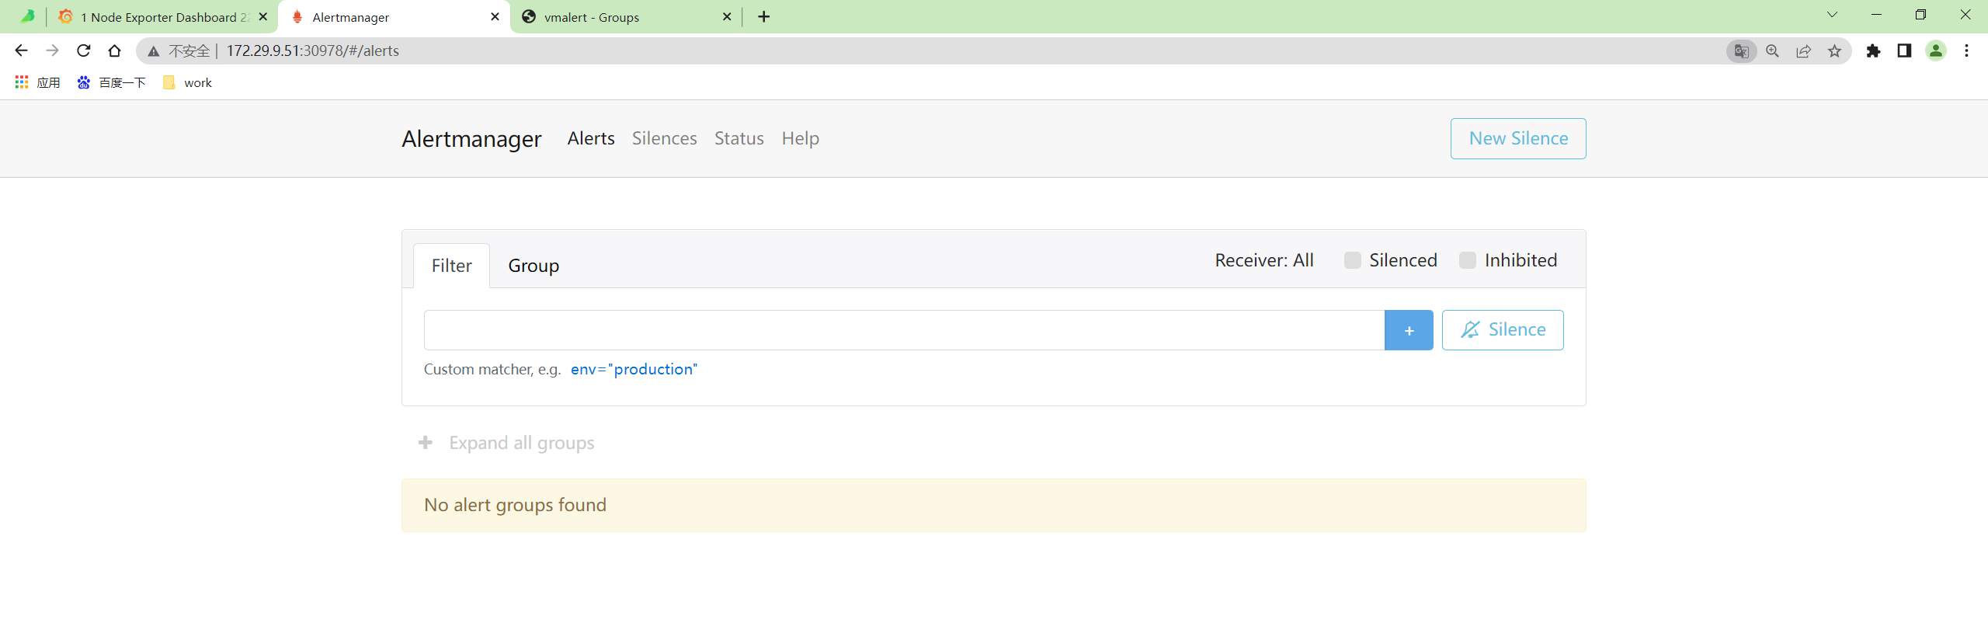Click the No alert groups found message

pyautogui.click(x=994, y=505)
